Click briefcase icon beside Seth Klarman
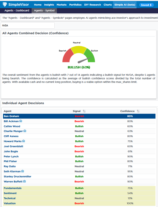158x207 pixels. 22,172
